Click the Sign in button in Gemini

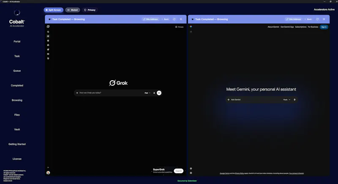pos(324,27)
